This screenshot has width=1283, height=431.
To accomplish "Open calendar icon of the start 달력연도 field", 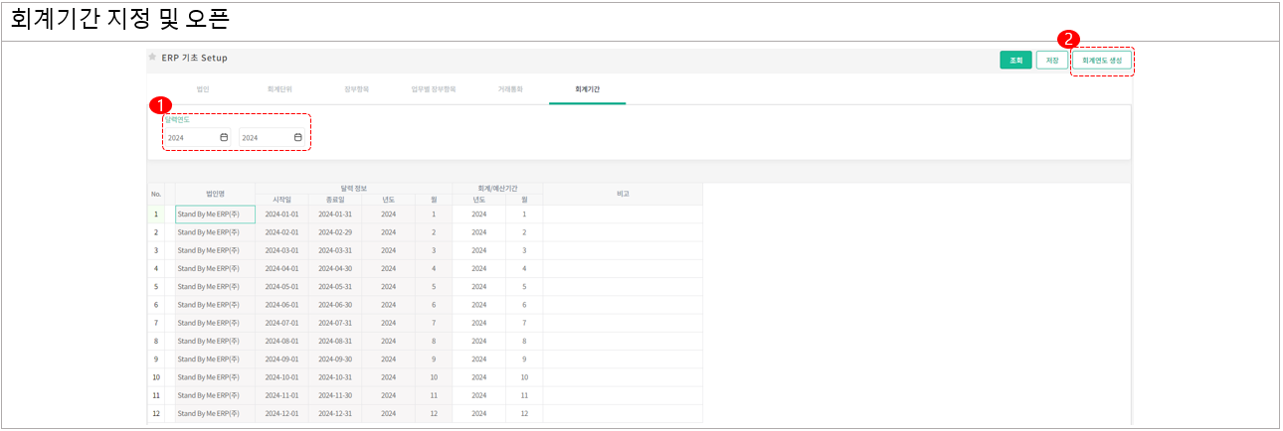I will pos(224,137).
